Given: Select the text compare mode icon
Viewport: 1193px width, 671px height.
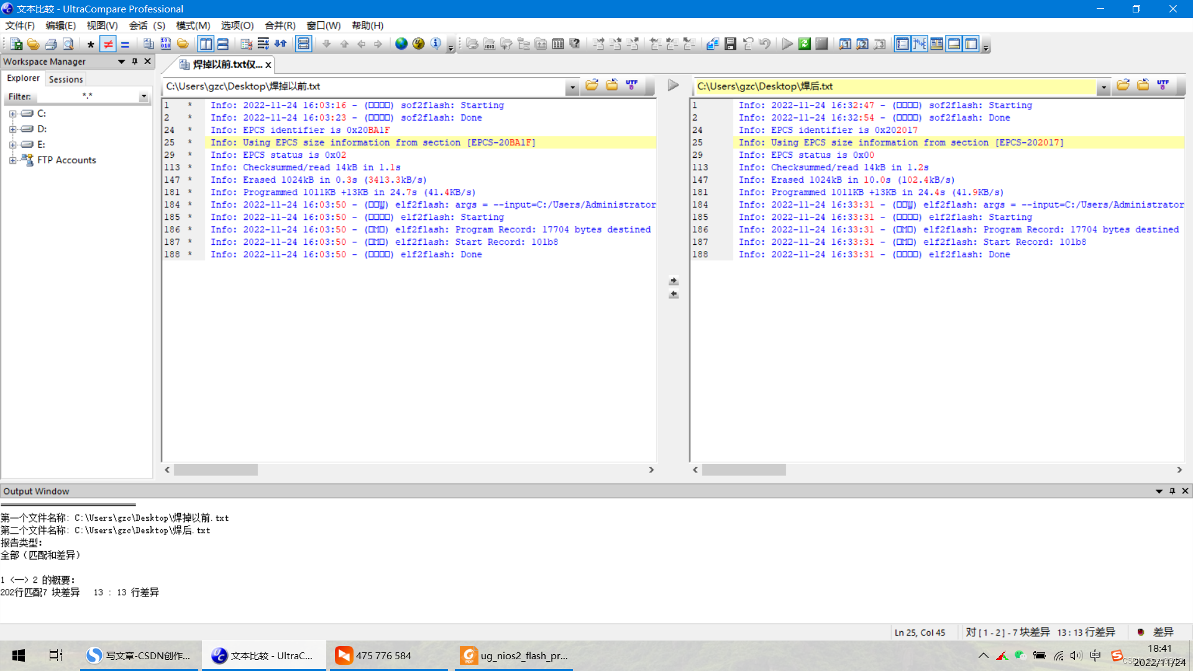Looking at the screenshot, I should coord(147,43).
